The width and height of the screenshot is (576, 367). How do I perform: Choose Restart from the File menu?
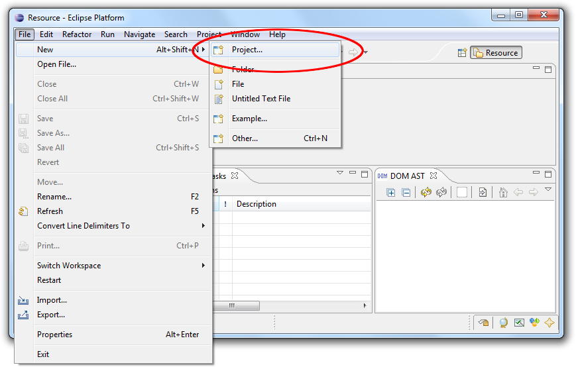coord(113,280)
